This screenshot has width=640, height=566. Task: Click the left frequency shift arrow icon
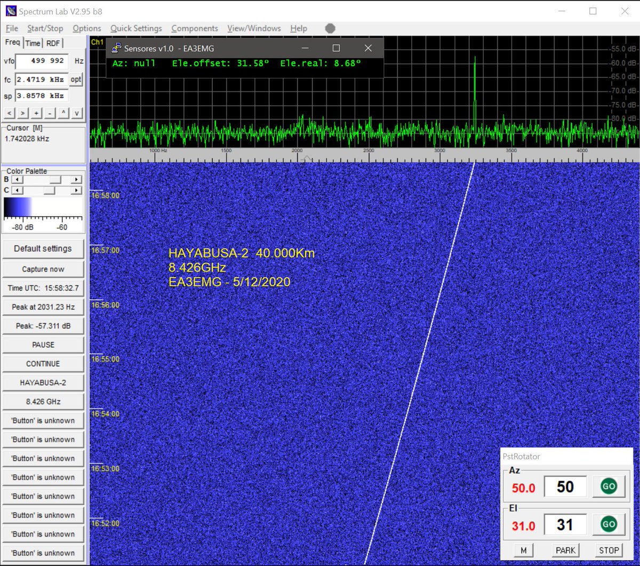[x=9, y=113]
